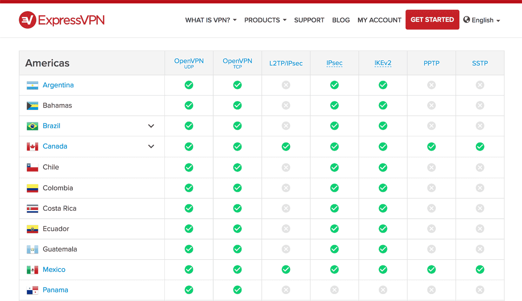Viewport: 522px width, 301px height.
Task: Click Mexico's green PPTP checkmark
Action: pos(431,270)
